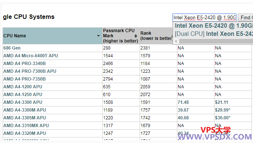Click the score value 635

(107, 87)
